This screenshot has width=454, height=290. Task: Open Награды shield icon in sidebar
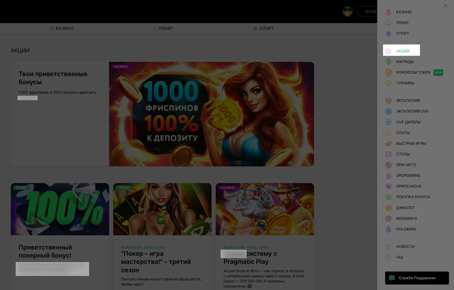(388, 61)
